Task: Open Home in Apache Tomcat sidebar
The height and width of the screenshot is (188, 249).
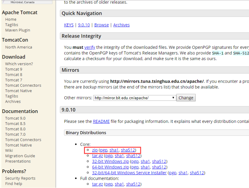Action: point(11,20)
